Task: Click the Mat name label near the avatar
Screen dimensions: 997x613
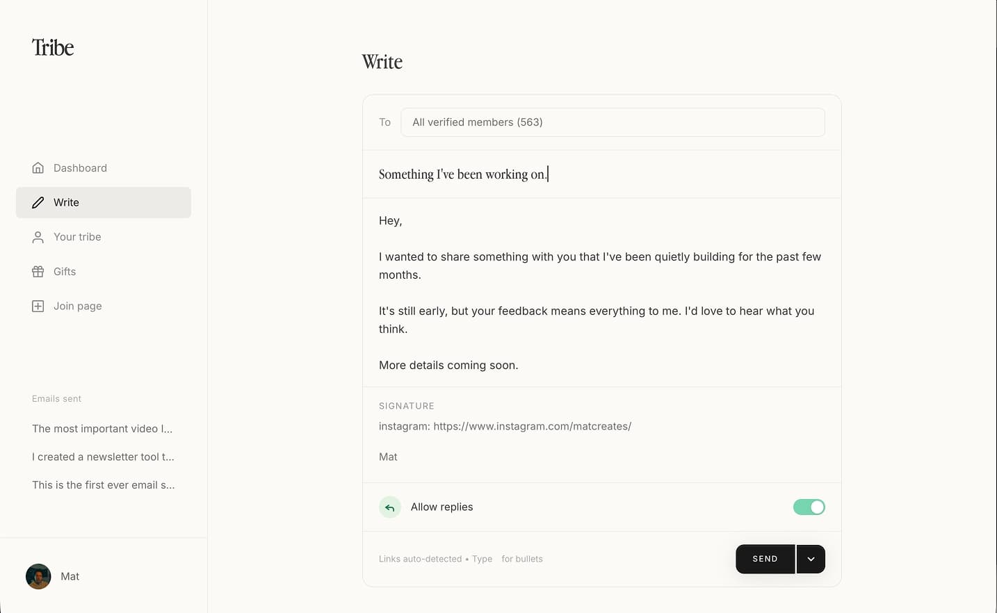Action: coord(70,576)
